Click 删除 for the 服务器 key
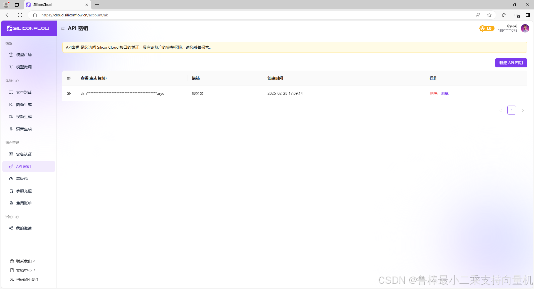 (x=433, y=93)
